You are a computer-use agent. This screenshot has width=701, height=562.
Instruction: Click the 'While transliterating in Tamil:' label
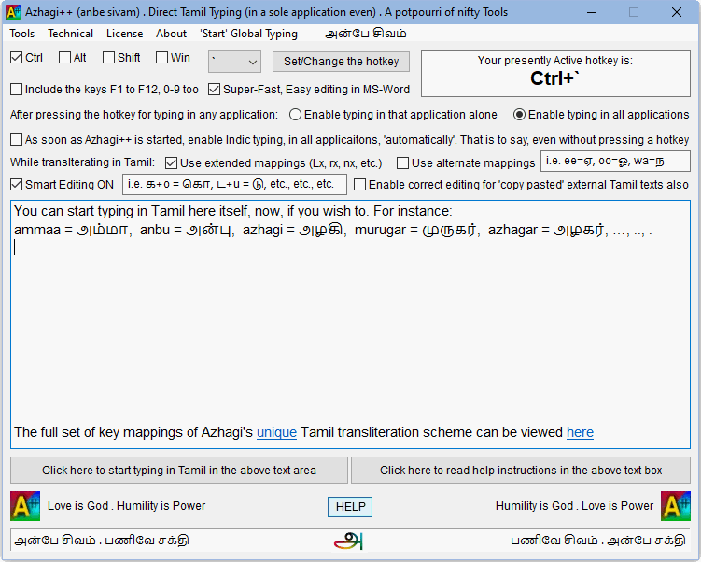83,162
